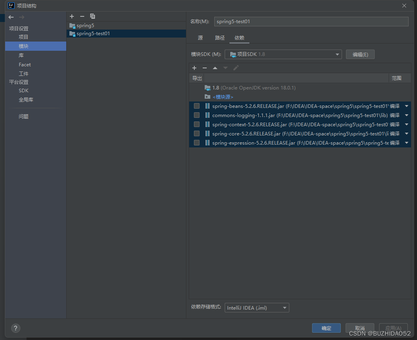Click the edit pencil icon
Viewport: 417px width, 340px height.
point(236,68)
